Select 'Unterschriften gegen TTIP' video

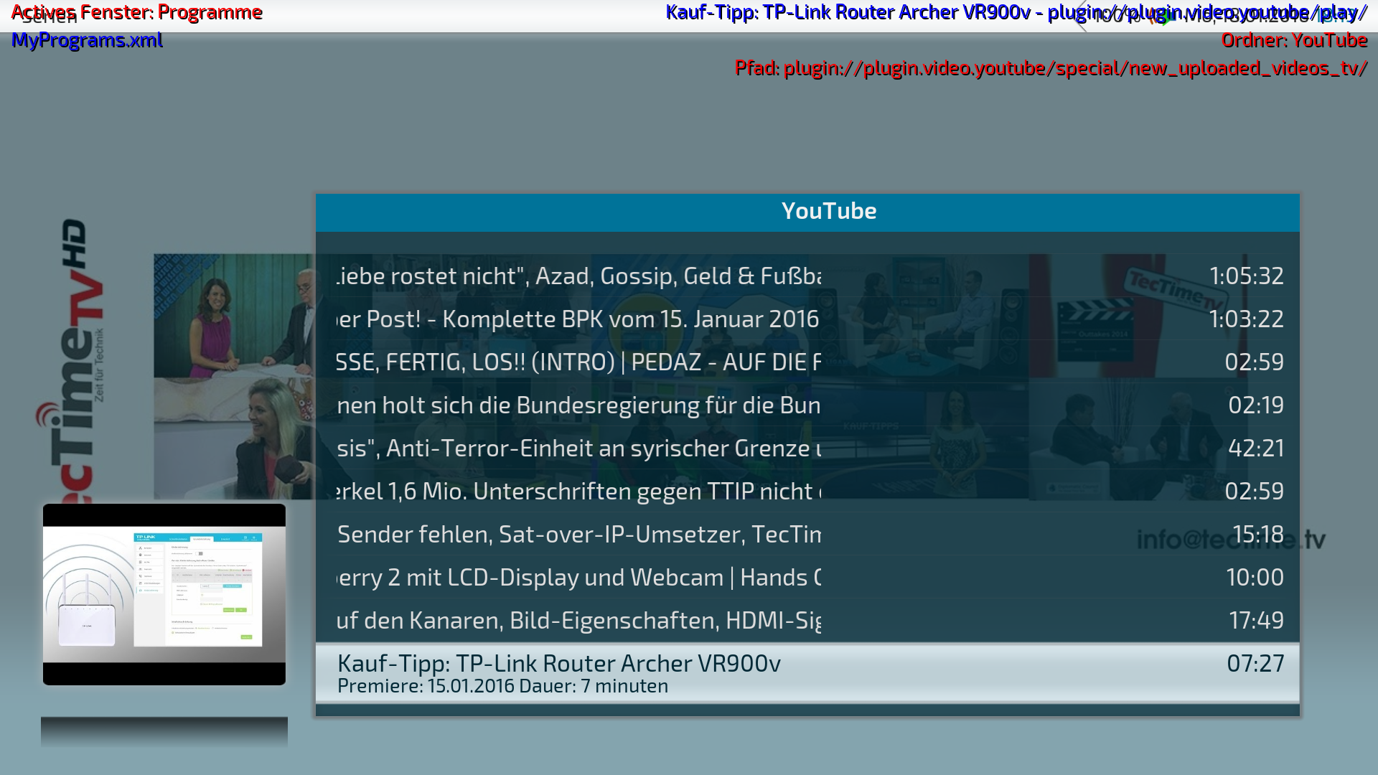click(x=807, y=492)
